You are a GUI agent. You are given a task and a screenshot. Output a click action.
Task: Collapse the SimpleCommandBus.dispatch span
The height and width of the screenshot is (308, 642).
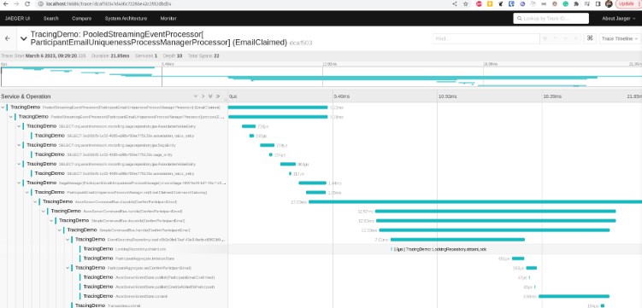click(x=51, y=221)
